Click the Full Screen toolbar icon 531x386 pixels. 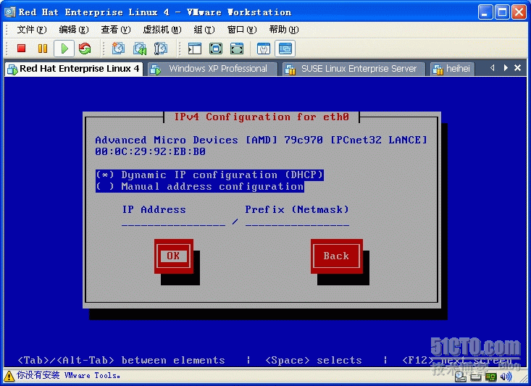(x=216, y=49)
